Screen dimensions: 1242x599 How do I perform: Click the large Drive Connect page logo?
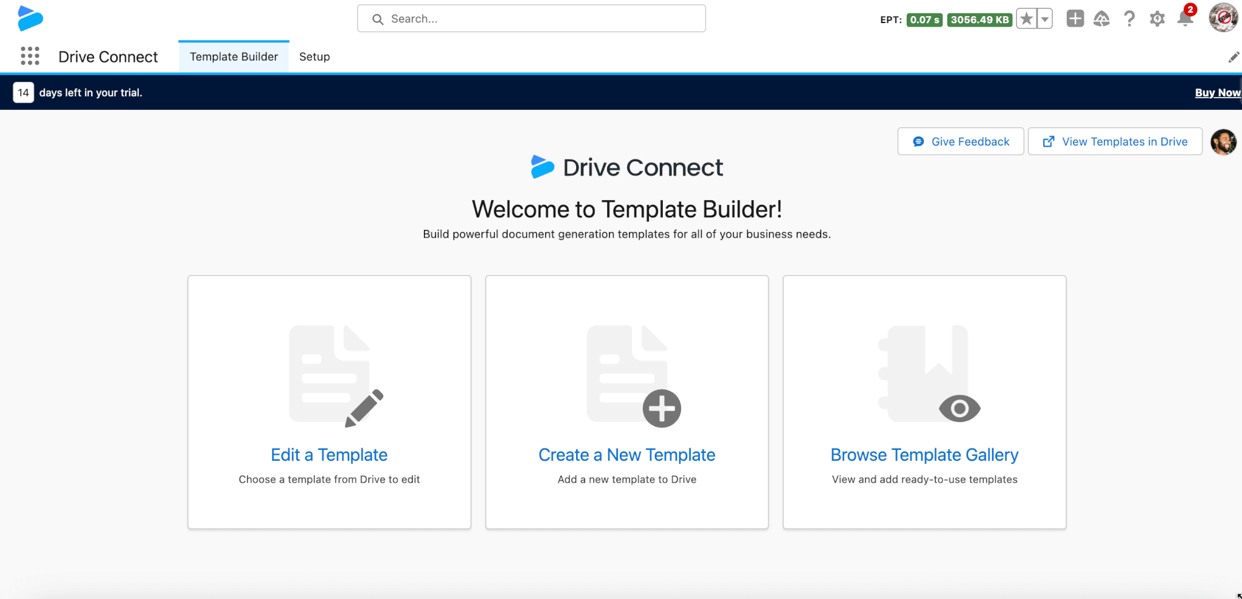(627, 167)
